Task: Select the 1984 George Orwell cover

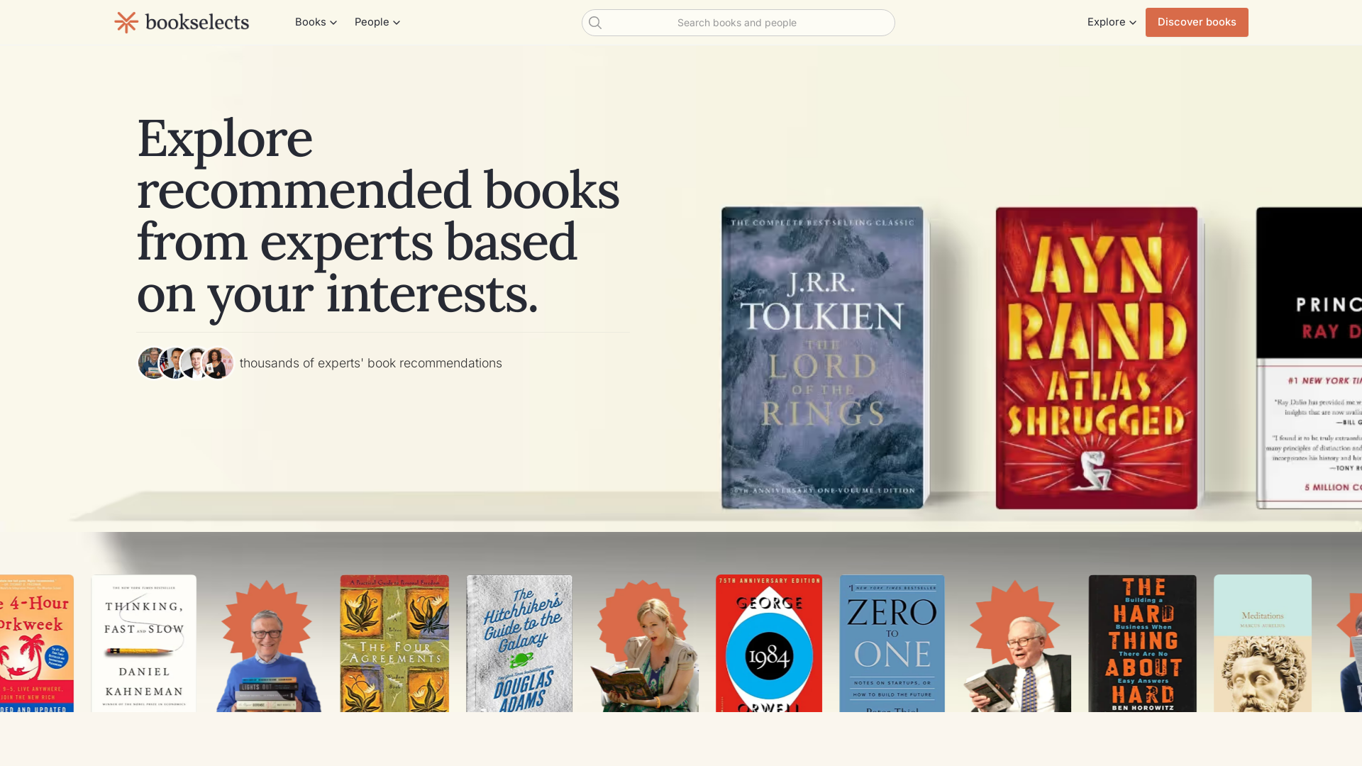Action: coord(769,643)
